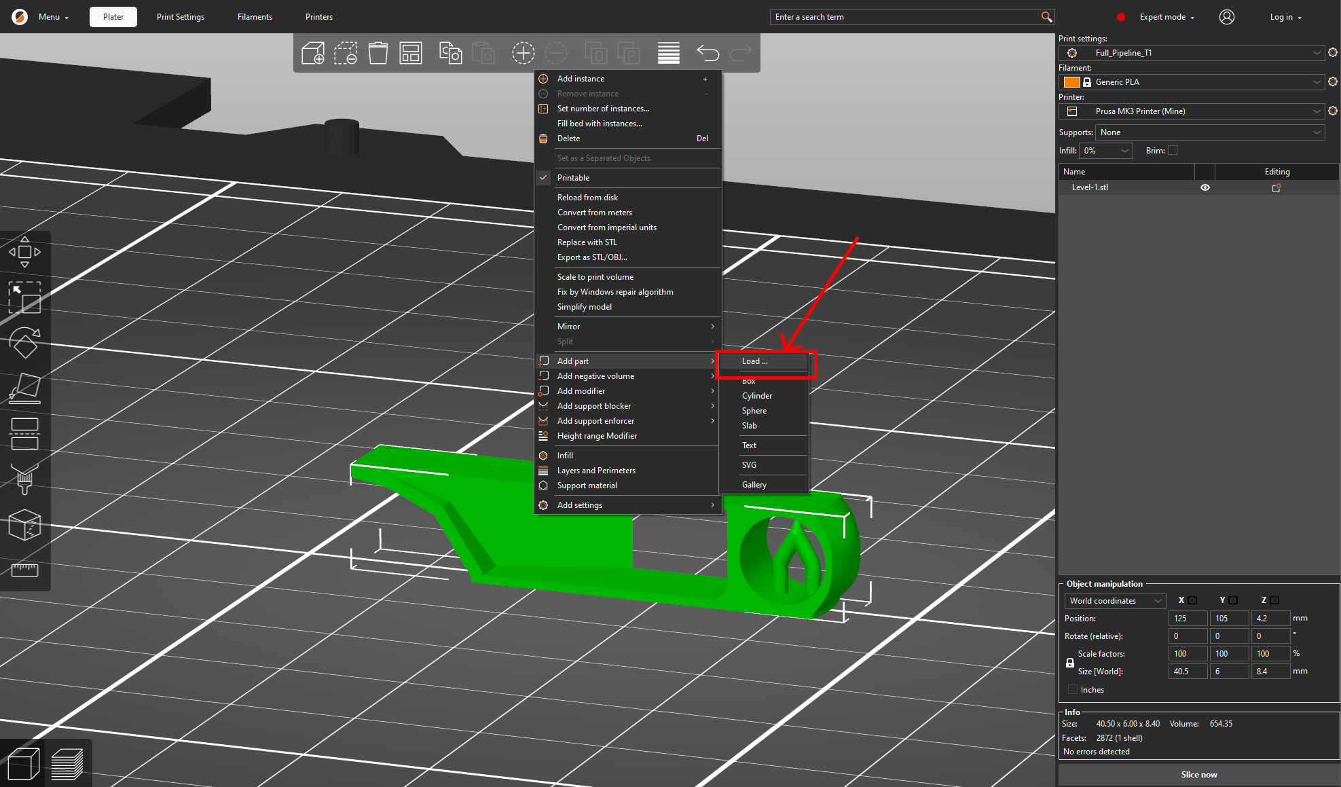The height and width of the screenshot is (787, 1341).
Task: Choose Gallery from the submenu
Action: pos(765,485)
